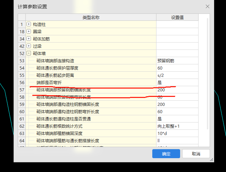Click the 砌体加筋 row label
The image size is (226, 172).
coord(41,39)
